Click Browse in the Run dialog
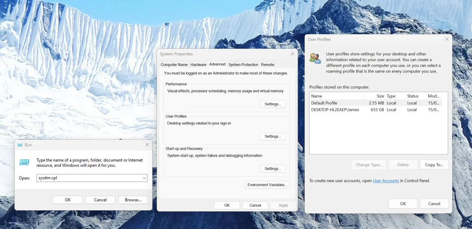The height and width of the screenshot is (229, 472). click(x=133, y=200)
